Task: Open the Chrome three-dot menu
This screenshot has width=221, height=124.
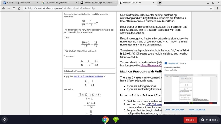Action: pos(217,8)
